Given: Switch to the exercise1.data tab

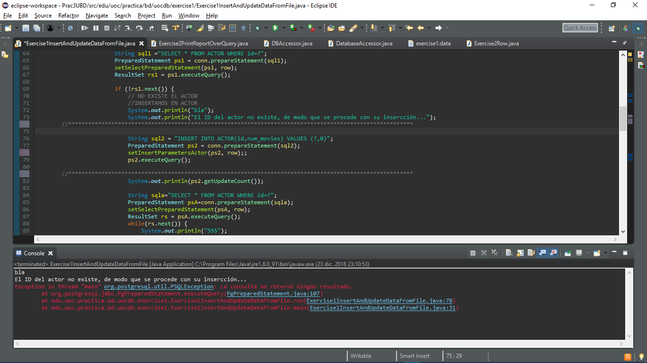Looking at the screenshot, I should (x=429, y=43).
